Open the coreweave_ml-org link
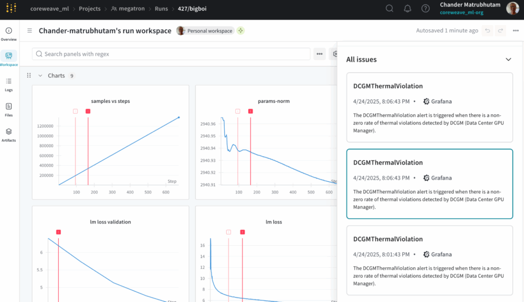The width and height of the screenshot is (524, 302). (462, 12)
